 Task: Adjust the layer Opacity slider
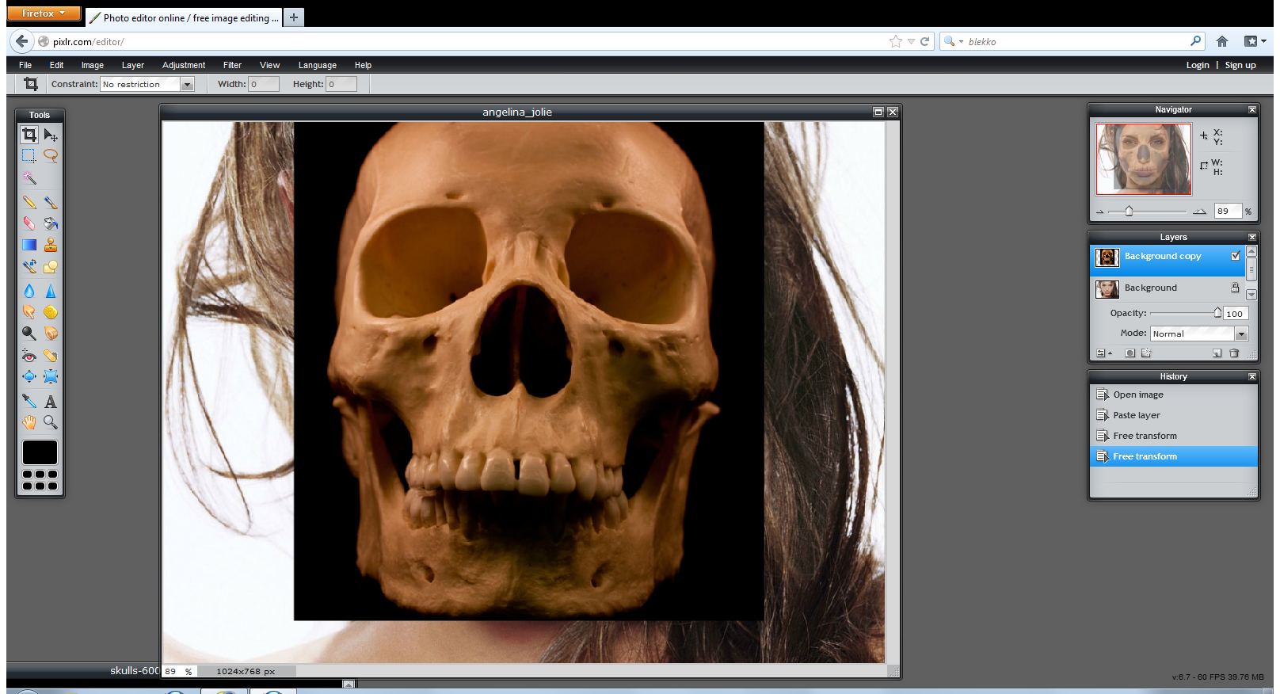coord(1217,313)
